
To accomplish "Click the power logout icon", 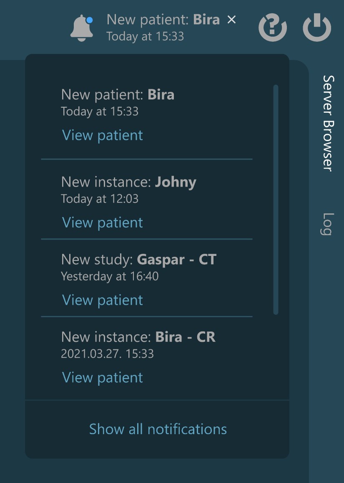I will click(x=317, y=28).
